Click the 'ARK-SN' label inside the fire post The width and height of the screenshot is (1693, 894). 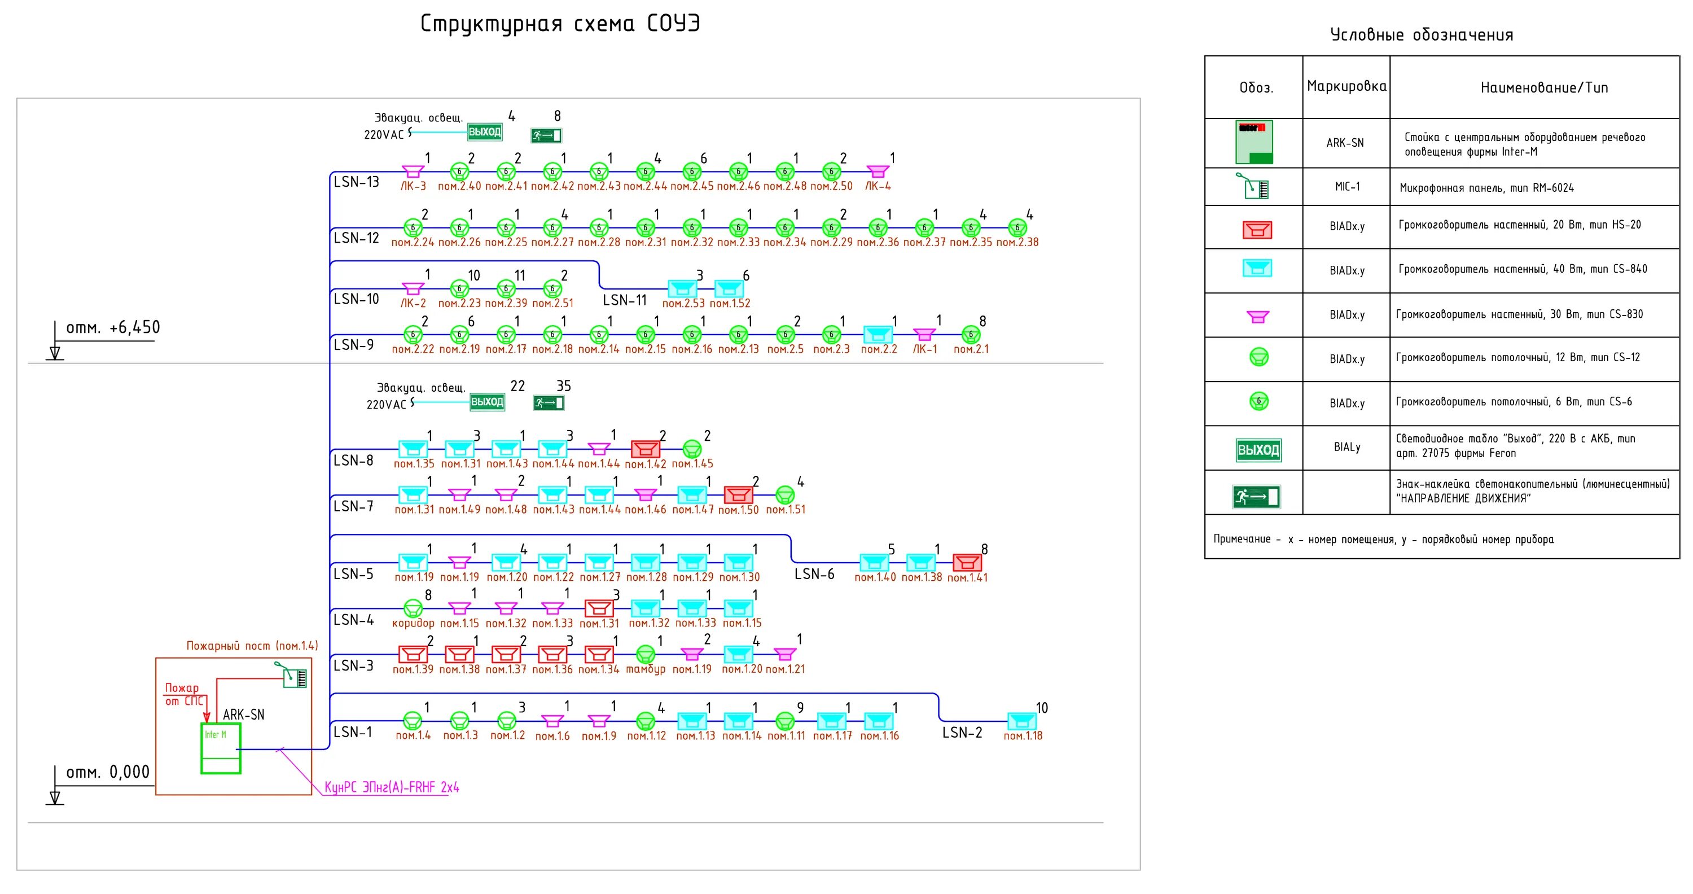tap(244, 715)
